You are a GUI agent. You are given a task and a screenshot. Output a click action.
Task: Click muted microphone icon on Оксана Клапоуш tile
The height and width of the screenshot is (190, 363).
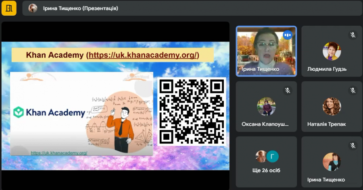coord(288,91)
